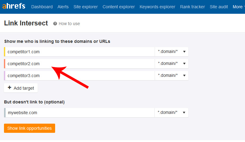Open mode dropdown for mywebsite.com

pos(171,113)
